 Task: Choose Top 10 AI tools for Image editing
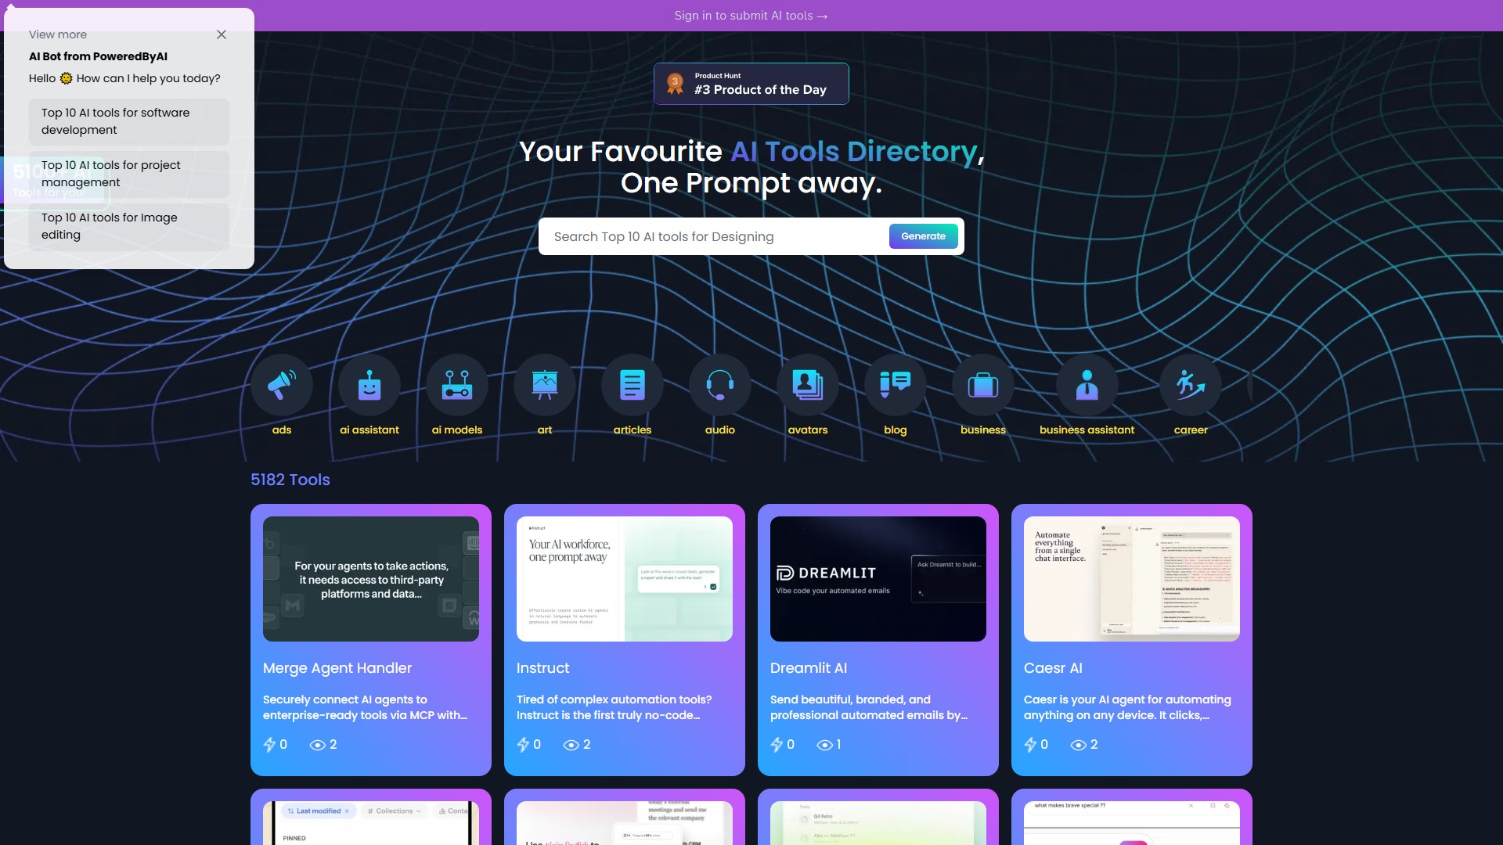tap(129, 226)
